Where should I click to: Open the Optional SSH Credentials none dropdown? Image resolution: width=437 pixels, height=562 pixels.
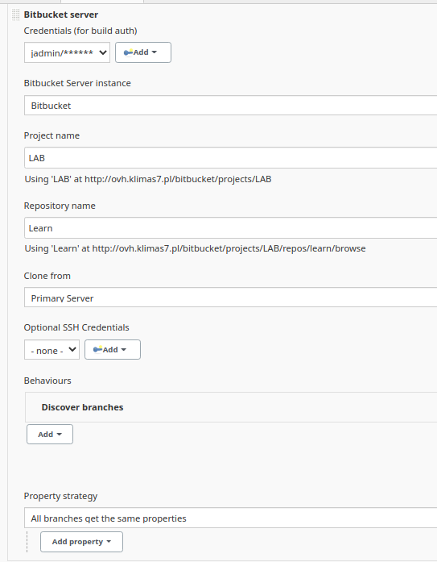(52, 350)
